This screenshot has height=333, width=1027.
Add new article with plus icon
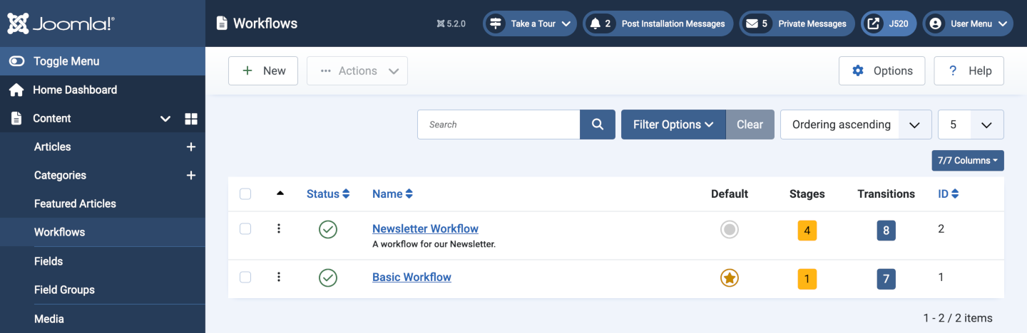191,147
